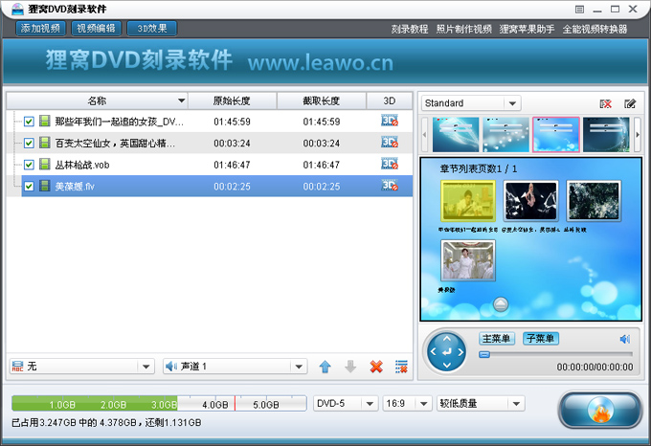Move selected video down with gray arrow
This screenshot has width=651, height=446.
(x=350, y=367)
